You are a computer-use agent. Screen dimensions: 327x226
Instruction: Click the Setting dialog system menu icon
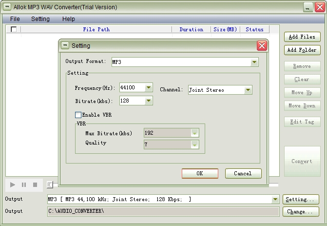[65, 46]
